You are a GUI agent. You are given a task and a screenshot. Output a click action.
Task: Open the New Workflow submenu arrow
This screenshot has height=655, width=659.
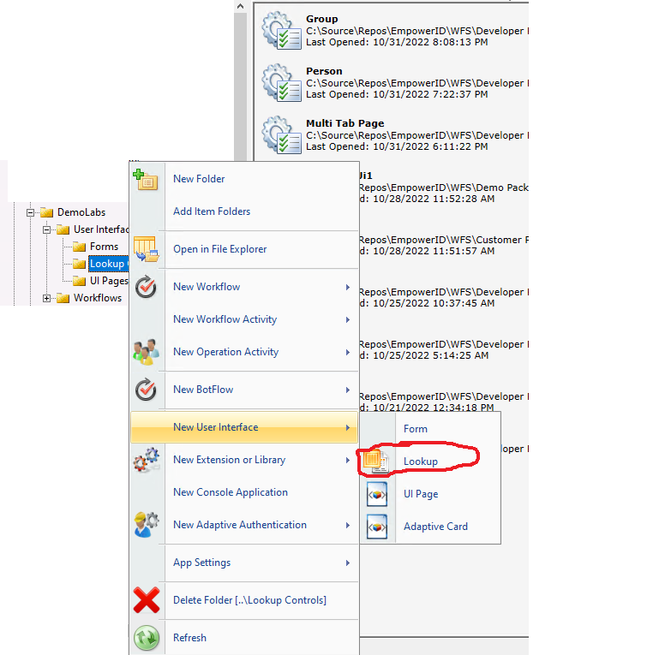click(x=348, y=287)
